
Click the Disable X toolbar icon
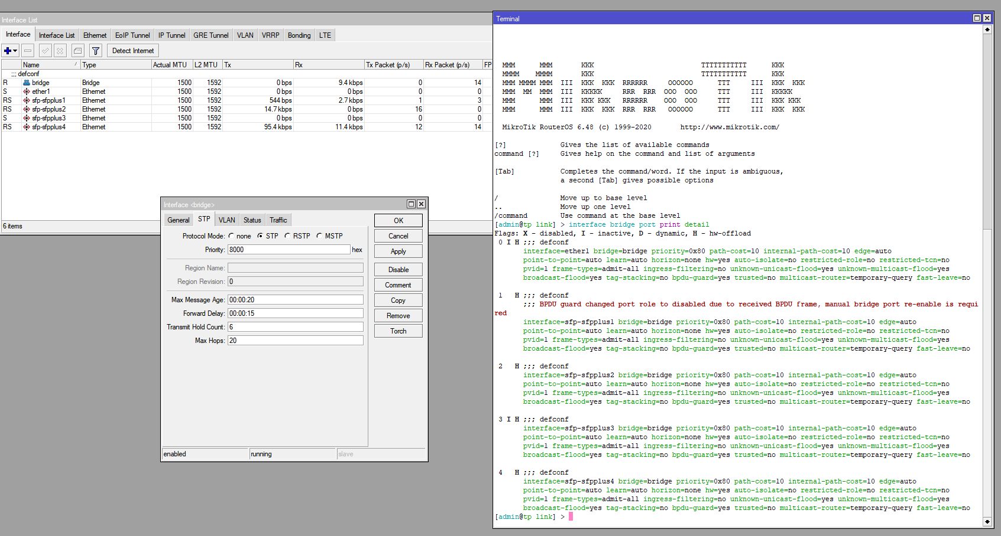pos(60,51)
